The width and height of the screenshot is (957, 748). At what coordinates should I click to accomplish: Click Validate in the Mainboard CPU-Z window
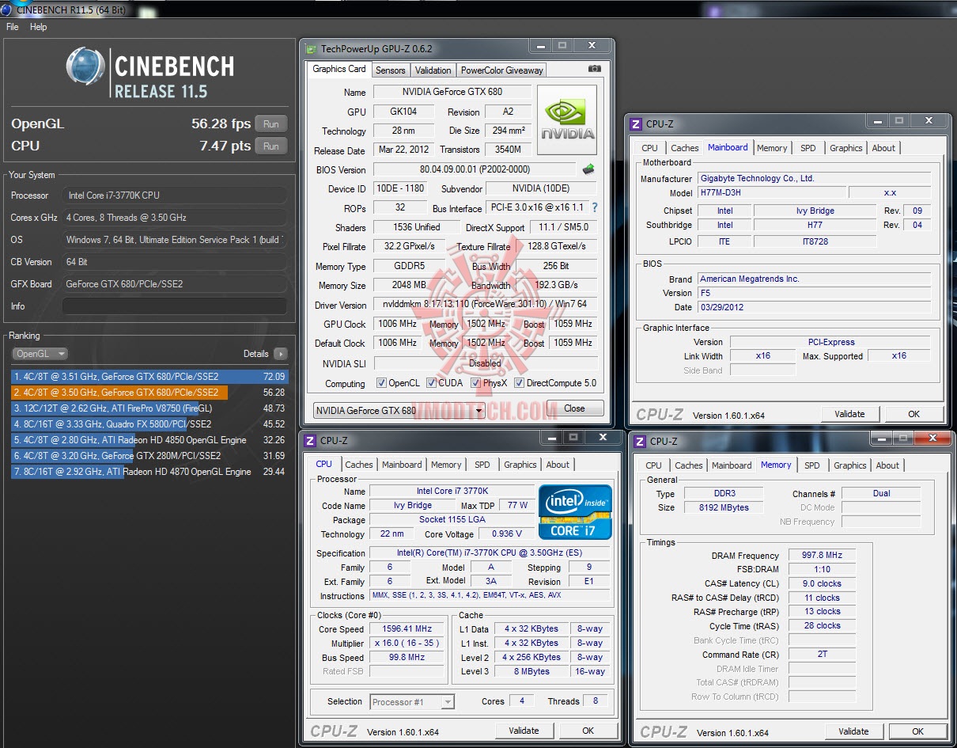849,414
